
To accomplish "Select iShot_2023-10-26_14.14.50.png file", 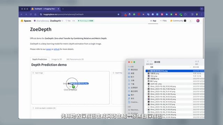I will click(x=175, y=102).
